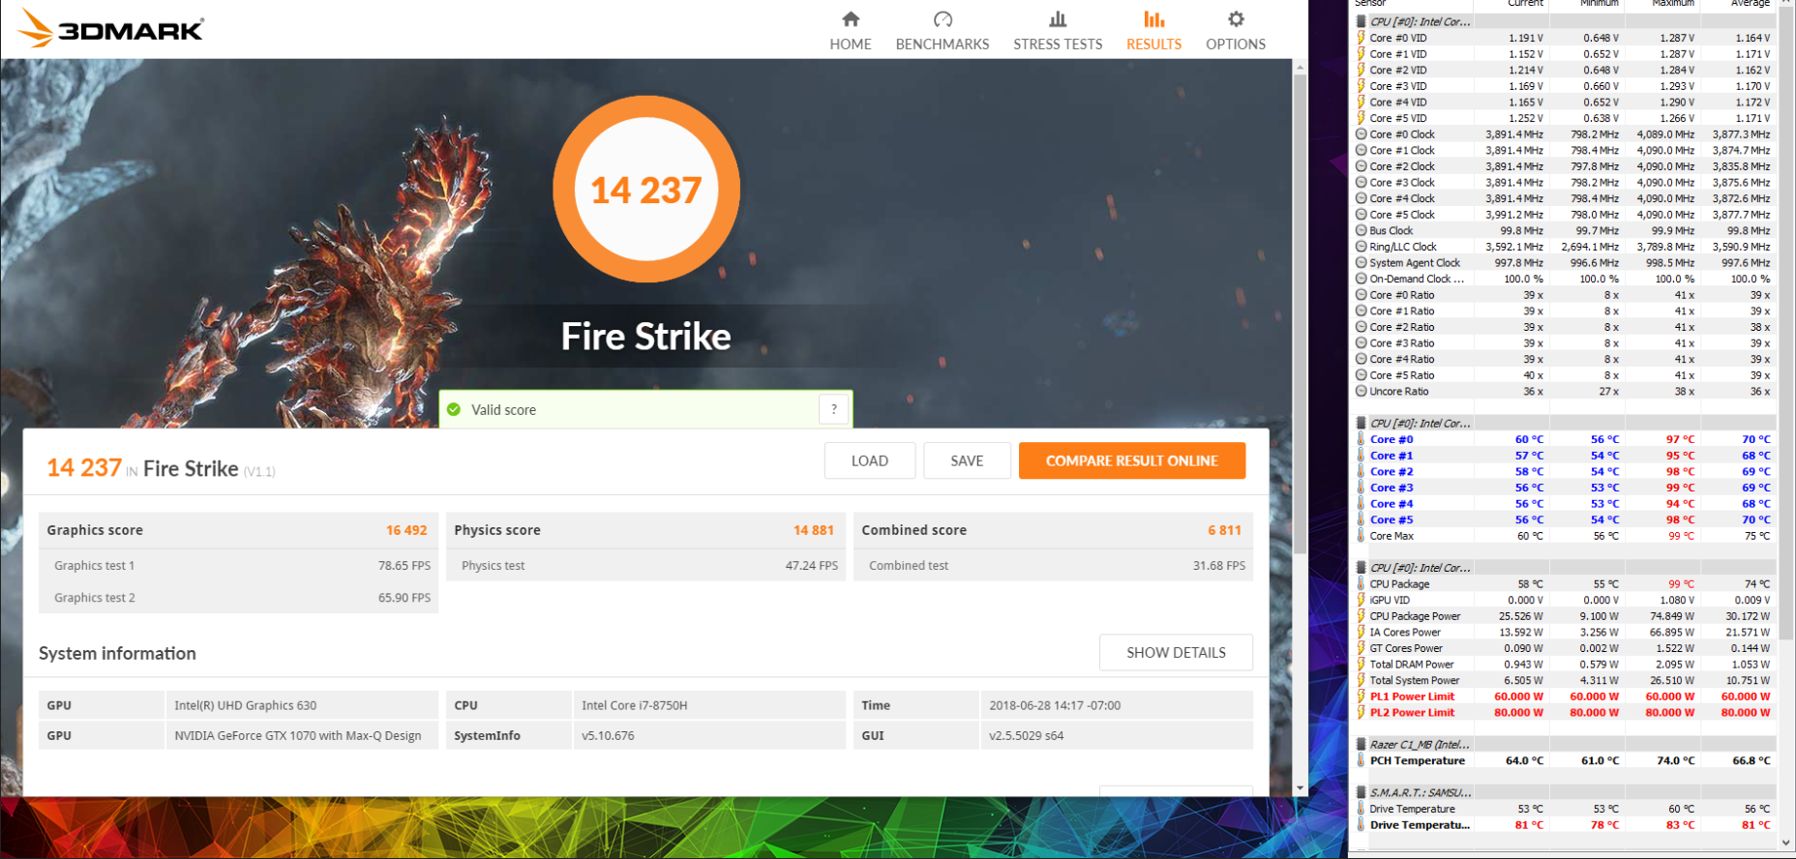
Task: Click the power icon beside IA Cores Power
Action: (x=1362, y=633)
